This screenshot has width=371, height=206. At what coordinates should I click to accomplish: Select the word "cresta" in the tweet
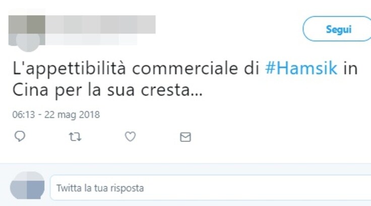click(x=166, y=90)
